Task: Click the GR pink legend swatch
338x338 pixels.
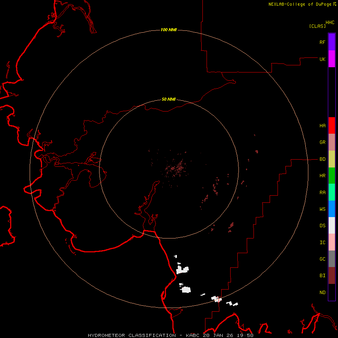Action: click(x=332, y=142)
